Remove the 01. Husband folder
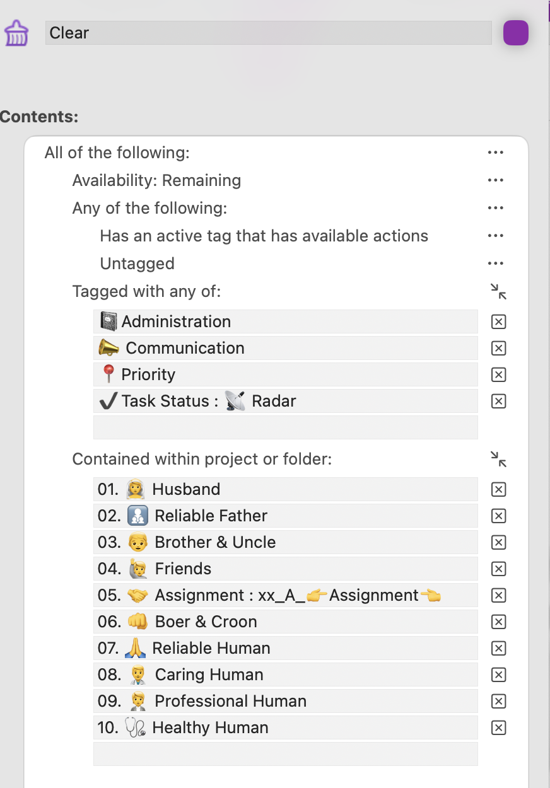 click(498, 490)
